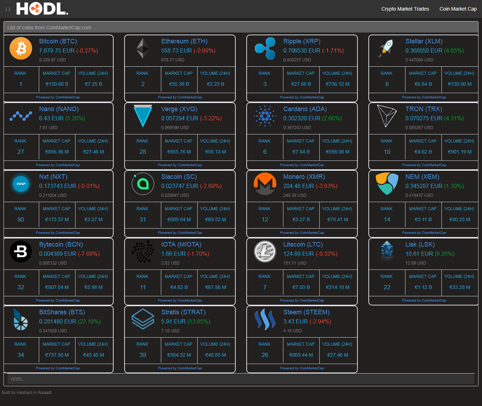Screen dimensions: 482x406
Task: Click the pause-like icon beside HODL logo
Action: pos(8,10)
